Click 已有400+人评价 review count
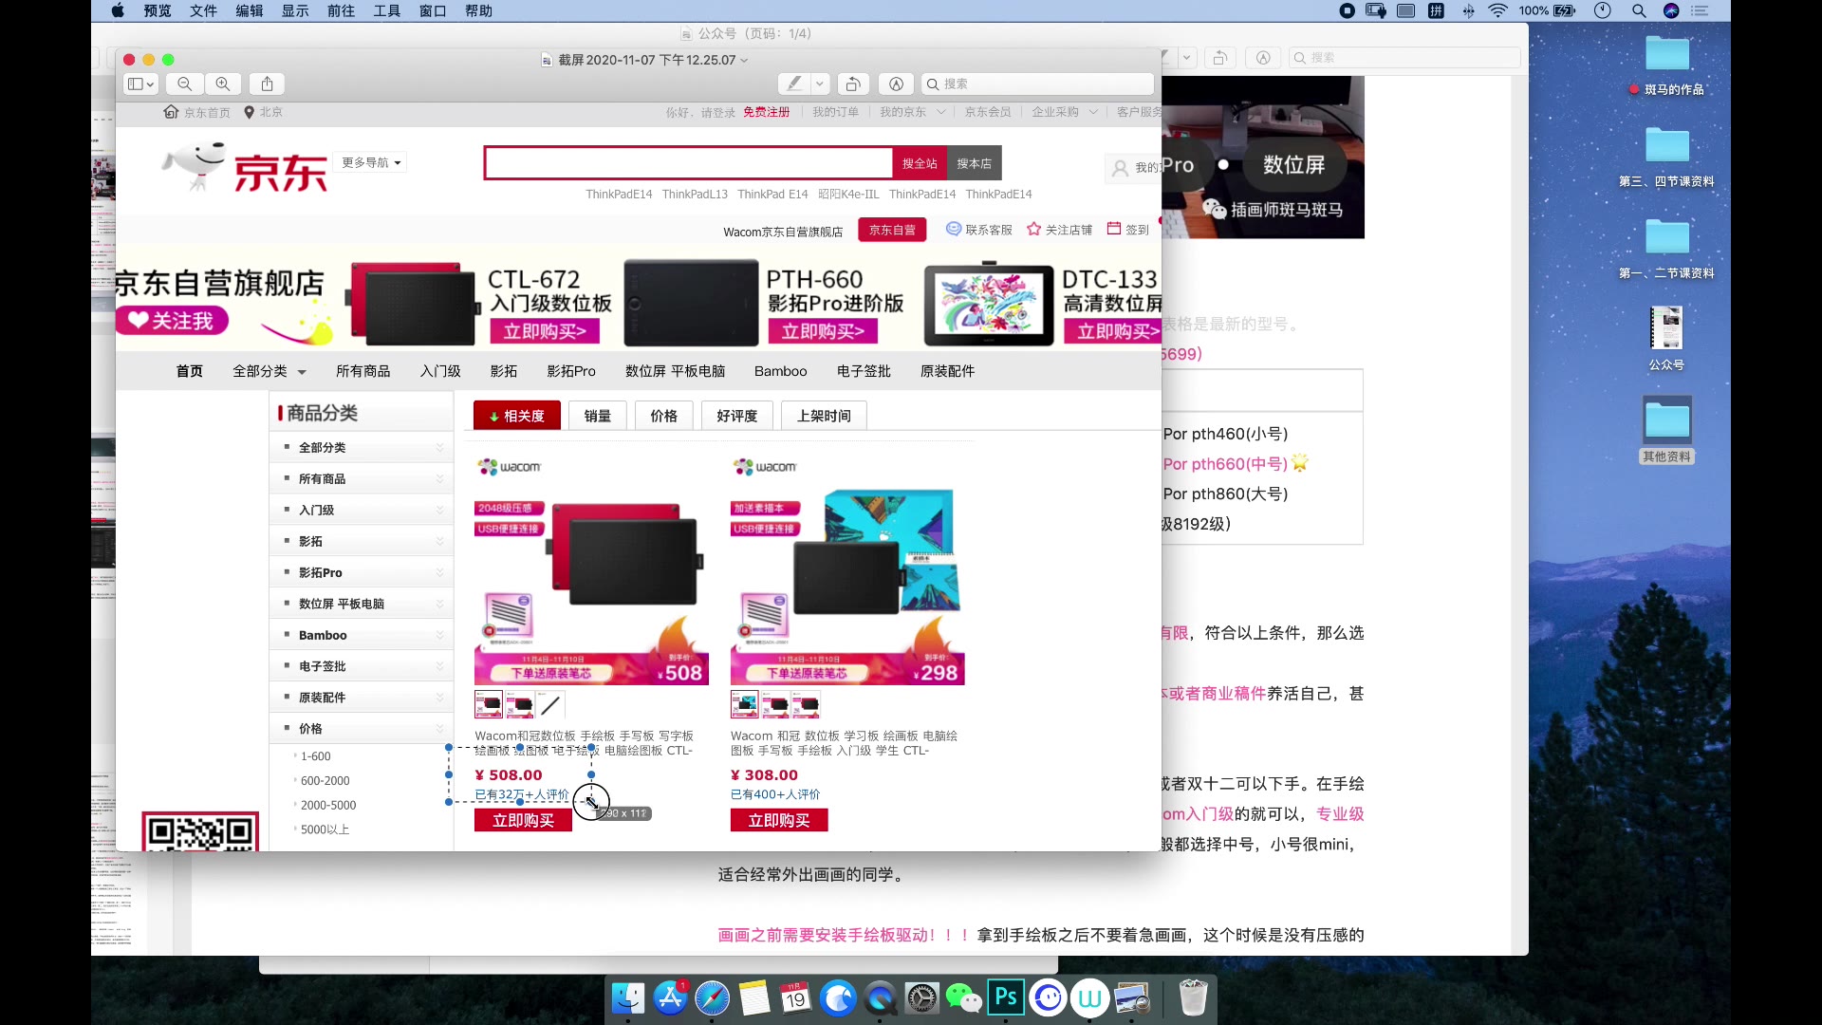The height and width of the screenshot is (1025, 1822). 775,794
